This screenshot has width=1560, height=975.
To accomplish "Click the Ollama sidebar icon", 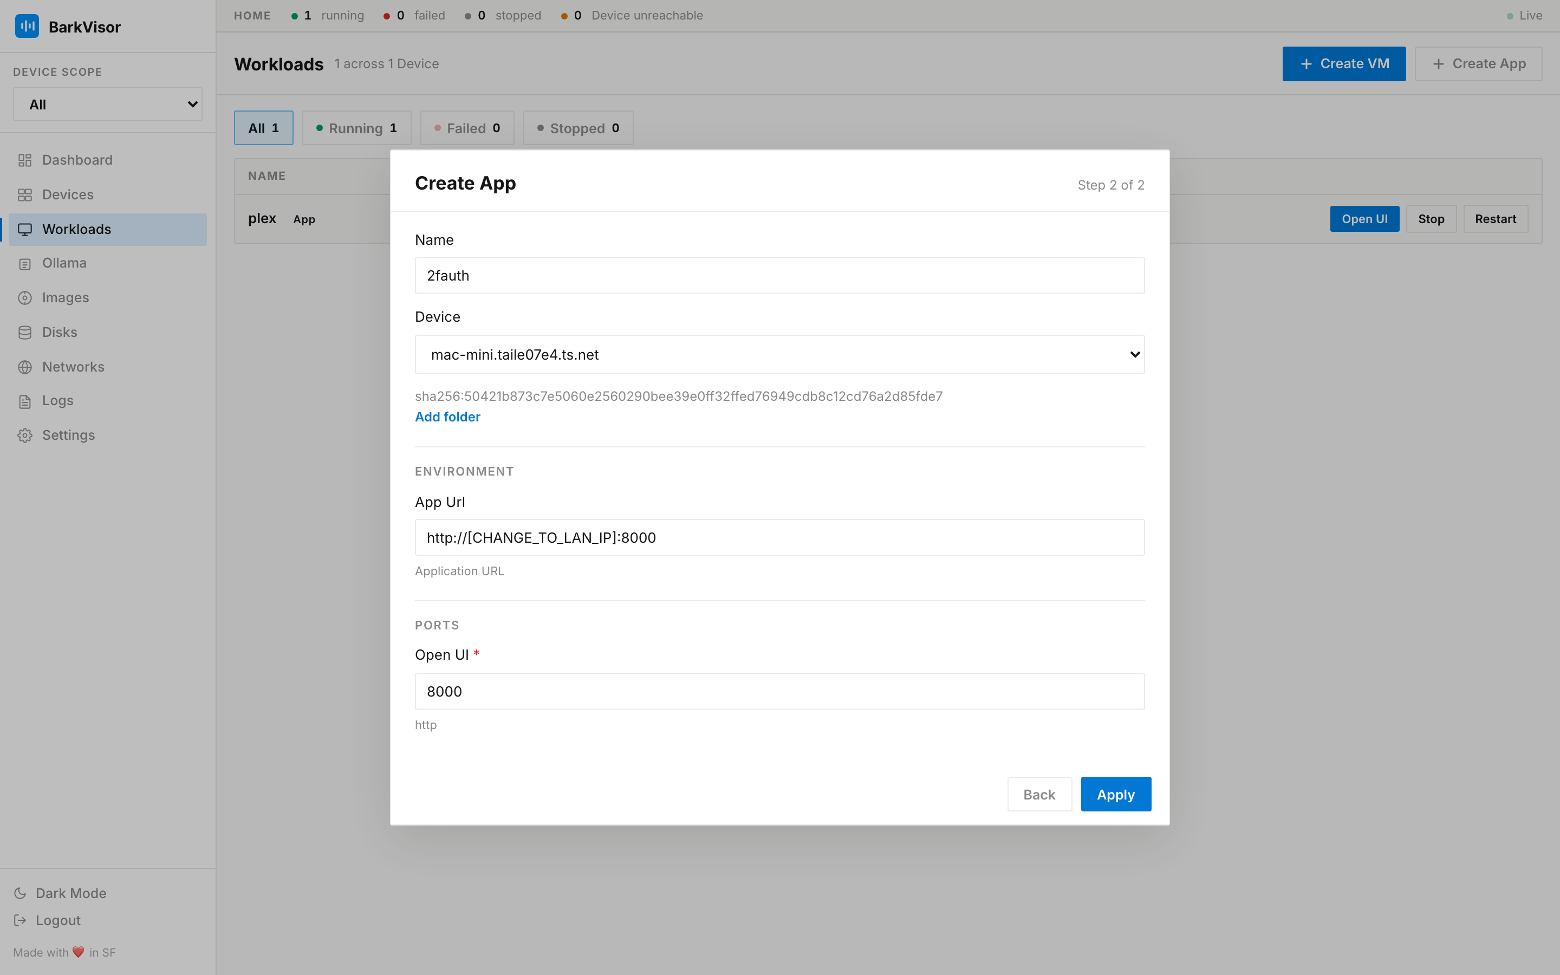I will point(24,264).
